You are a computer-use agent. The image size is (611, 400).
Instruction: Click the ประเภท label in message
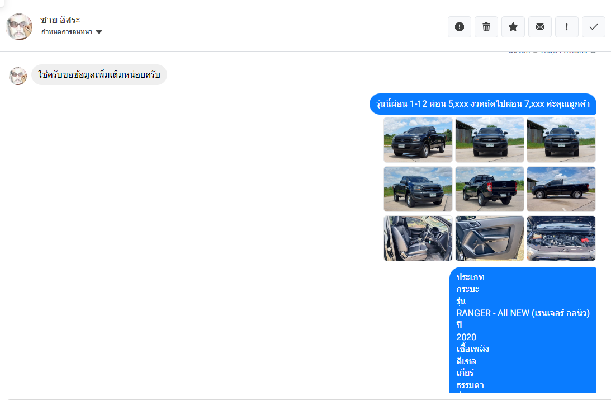[470, 277]
